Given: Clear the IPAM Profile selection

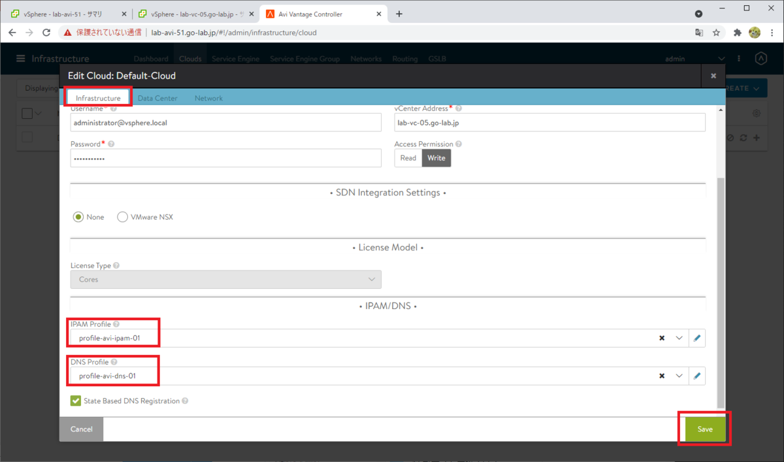Looking at the screenshot, I should (x=662, y=338).
